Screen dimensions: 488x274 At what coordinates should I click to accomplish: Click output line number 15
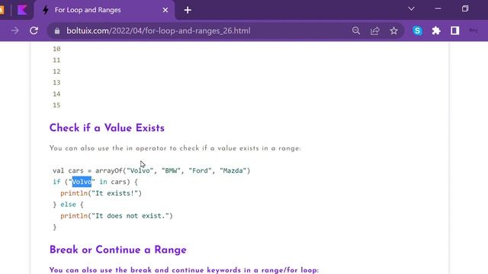click(56, 105)
